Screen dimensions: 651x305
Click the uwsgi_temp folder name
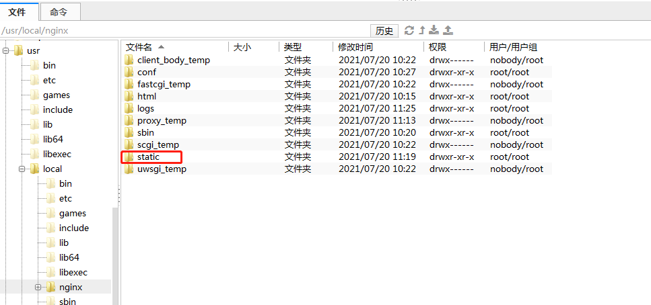(162, 169)
